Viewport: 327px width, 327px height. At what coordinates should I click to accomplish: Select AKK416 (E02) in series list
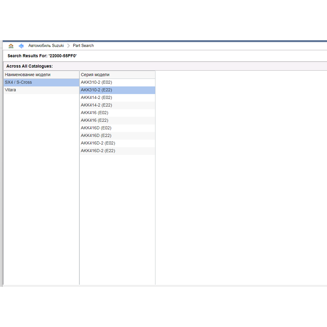[x=117, y=113]
